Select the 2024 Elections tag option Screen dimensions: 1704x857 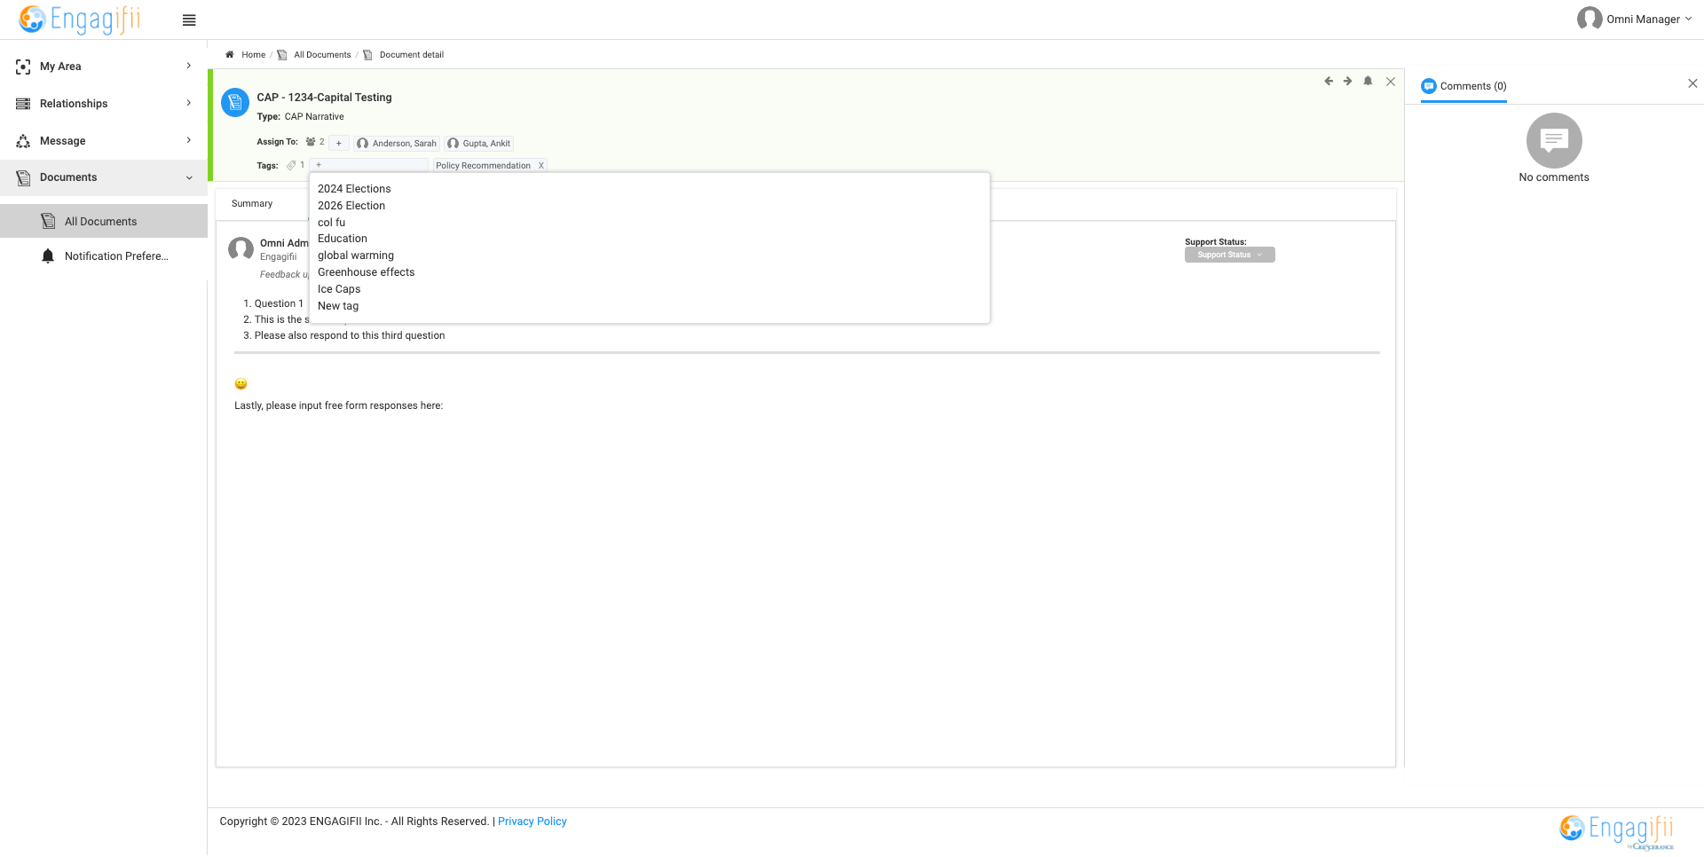(x=354, y=189)
